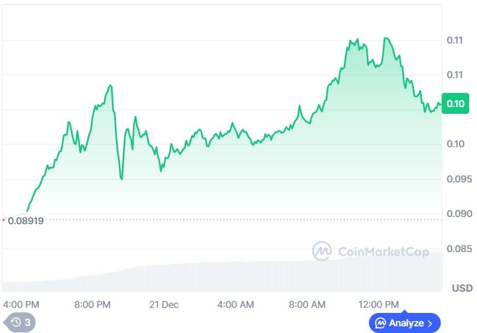Select the 4:00 AM time label
The width and height of the screenshot is (477, 333).
click(236, 305)
